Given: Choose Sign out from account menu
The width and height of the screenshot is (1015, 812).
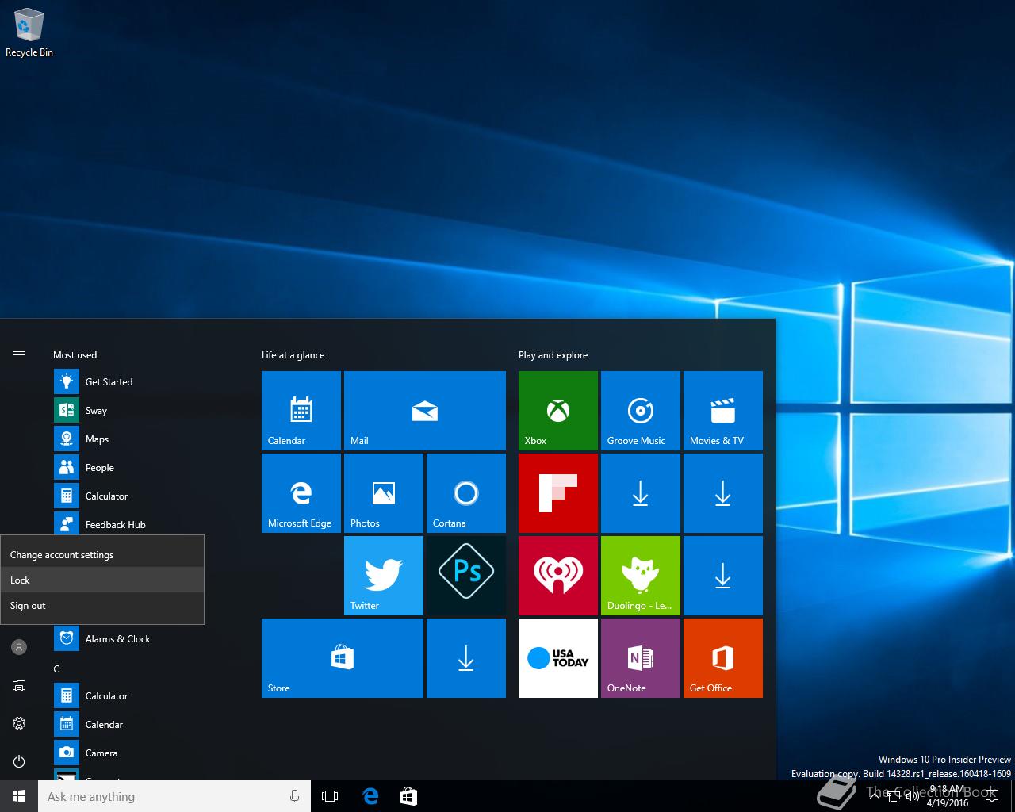Looking at the screenshot, I should (x=102, y=605).
